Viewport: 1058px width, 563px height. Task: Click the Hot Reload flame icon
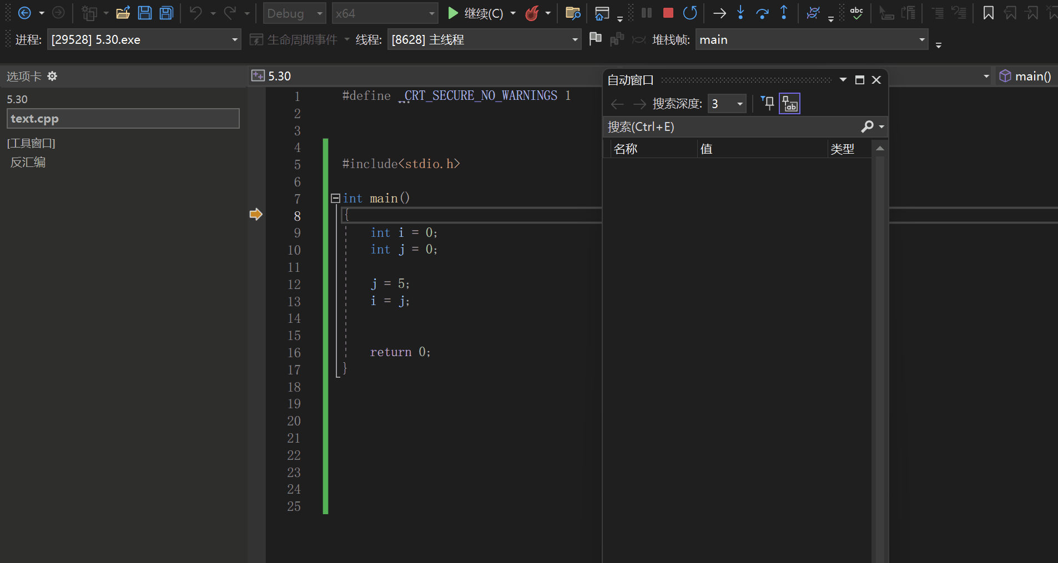[532, 13]
